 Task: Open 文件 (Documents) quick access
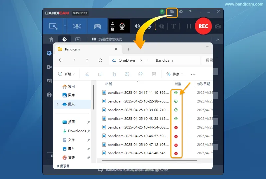click(69, 140)
